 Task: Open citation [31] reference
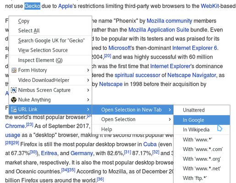[x=127, y=152]
